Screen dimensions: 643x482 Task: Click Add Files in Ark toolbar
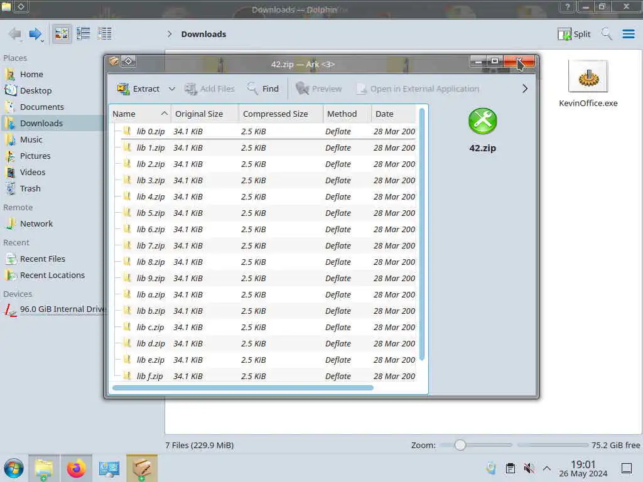(x=210, y=88)
